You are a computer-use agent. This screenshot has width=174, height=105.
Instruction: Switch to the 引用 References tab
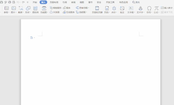(x=65, y=2)
